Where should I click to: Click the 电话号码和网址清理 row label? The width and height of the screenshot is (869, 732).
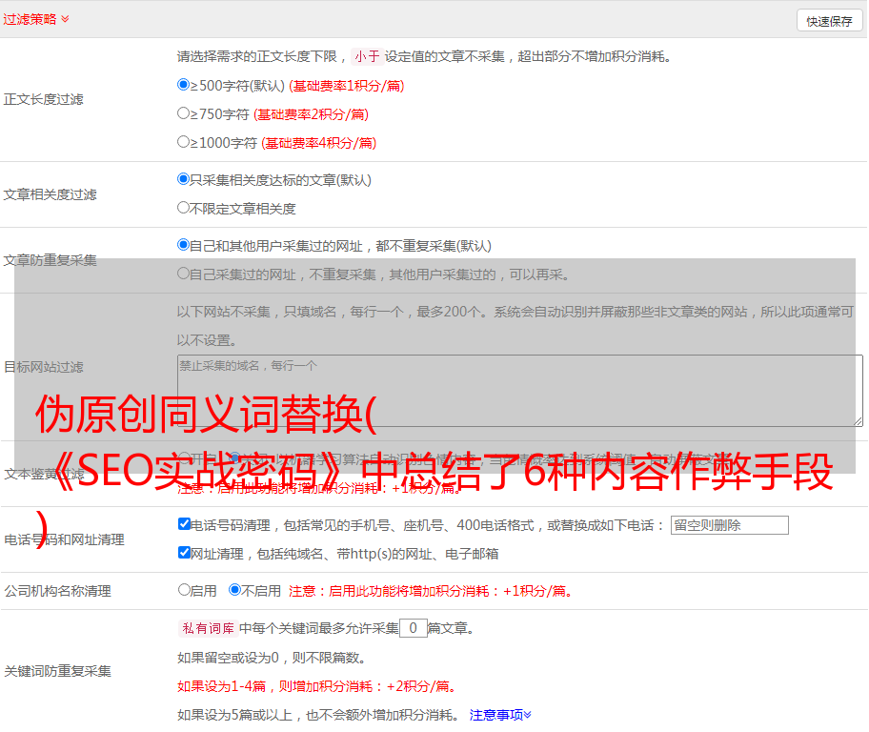64,539
